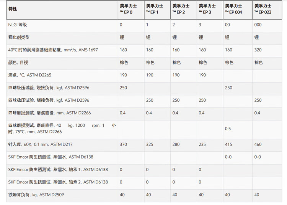
Task: Click the 40°C 时的润滑脂基础油粘度 row label
Action: tap(53, 50)
